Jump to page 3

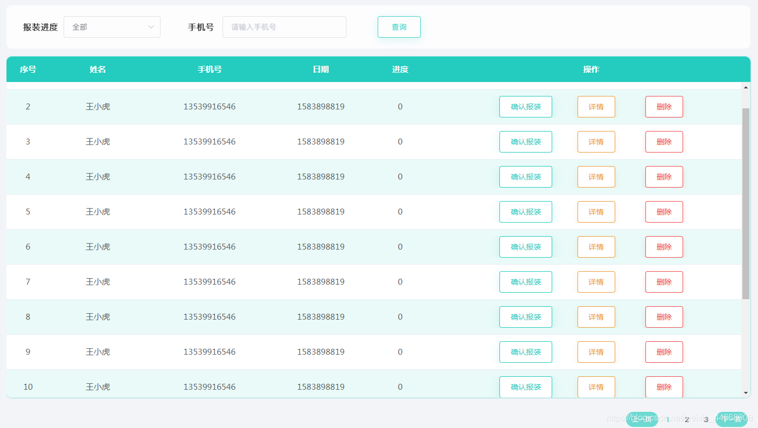[706, 420]
